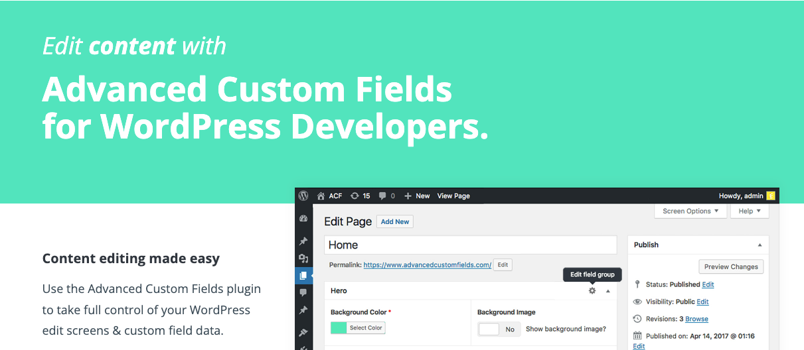Click the Revisions clock icon
This screenshot has width=804, height=350.
(637, 319)
